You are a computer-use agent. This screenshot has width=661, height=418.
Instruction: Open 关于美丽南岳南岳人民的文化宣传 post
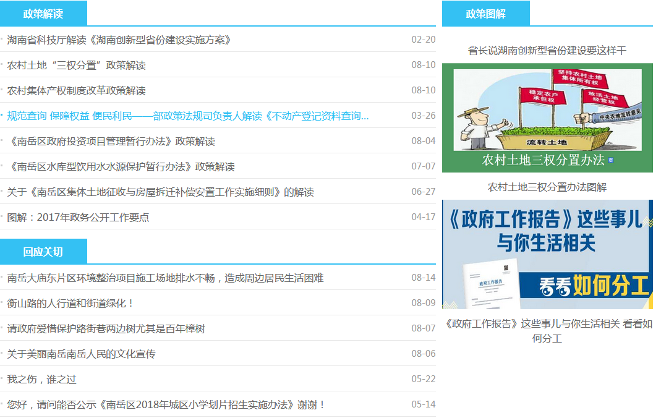[82, 354]
